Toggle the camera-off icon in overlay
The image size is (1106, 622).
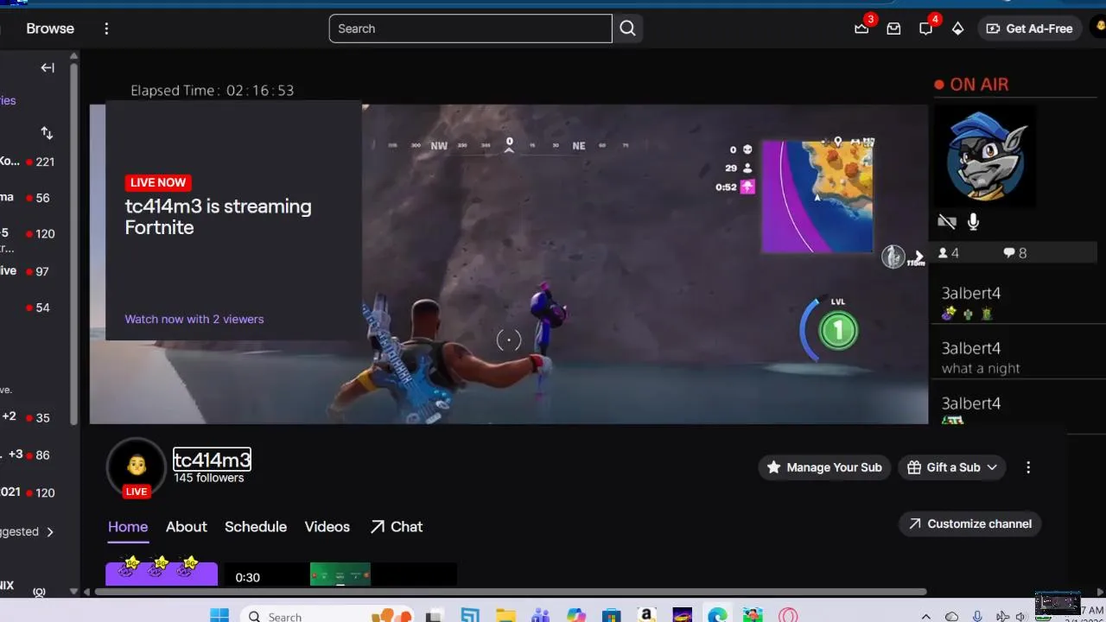(x=947, y=222)
